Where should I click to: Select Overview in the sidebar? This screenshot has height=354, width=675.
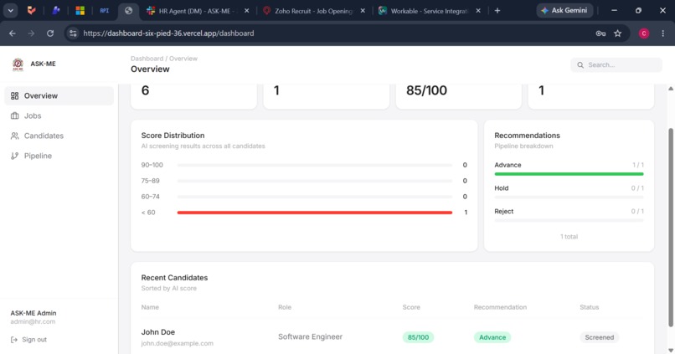tap(59, 96)
